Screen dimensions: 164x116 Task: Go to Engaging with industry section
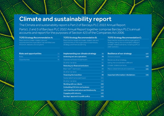(x=73, y=93)
